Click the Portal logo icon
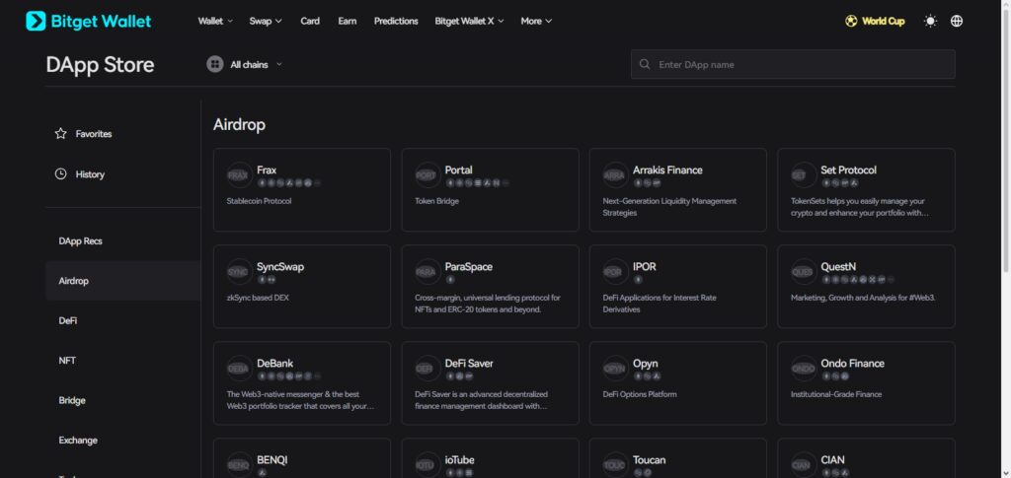This screenshot has width=1011, height=478. pyautogui.click(x=427, y=175)
